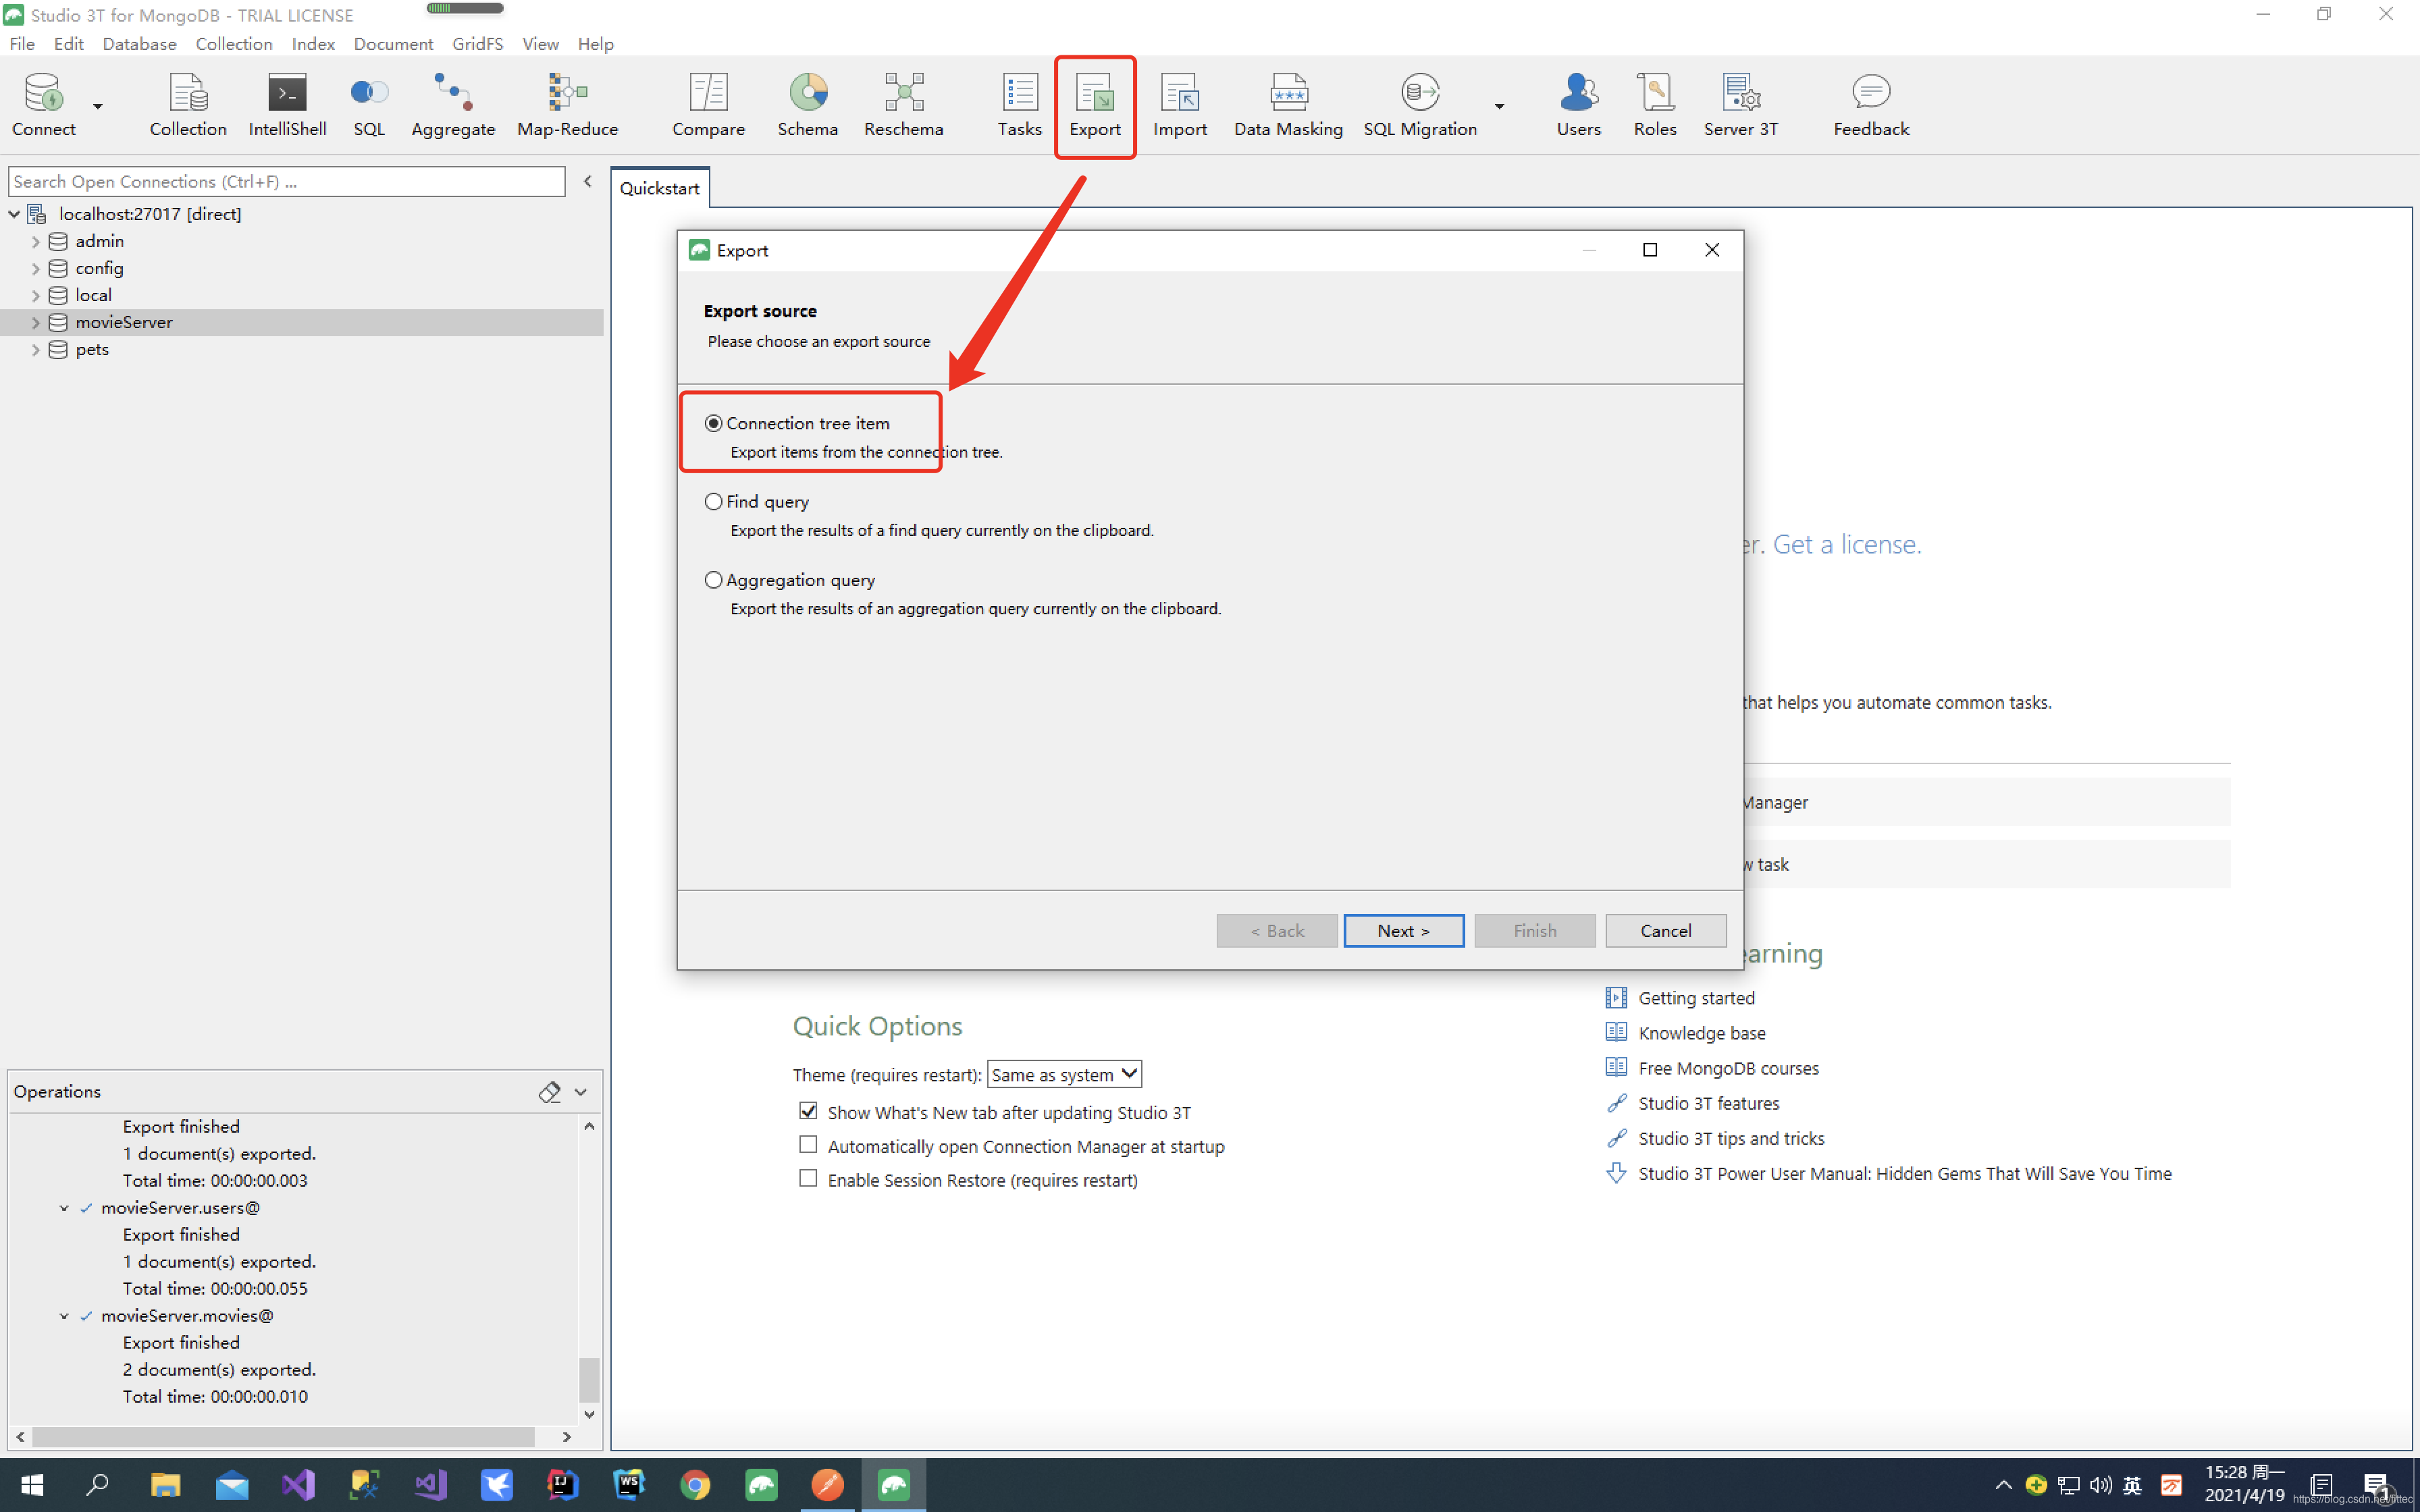Open the Map-Reduce tool

coord(567,105)
